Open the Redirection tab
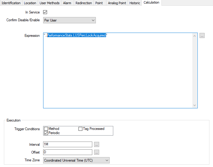Image resolution: width=213 pixels, height=167 pixels. pyautogui.click(x=84, y=3)
